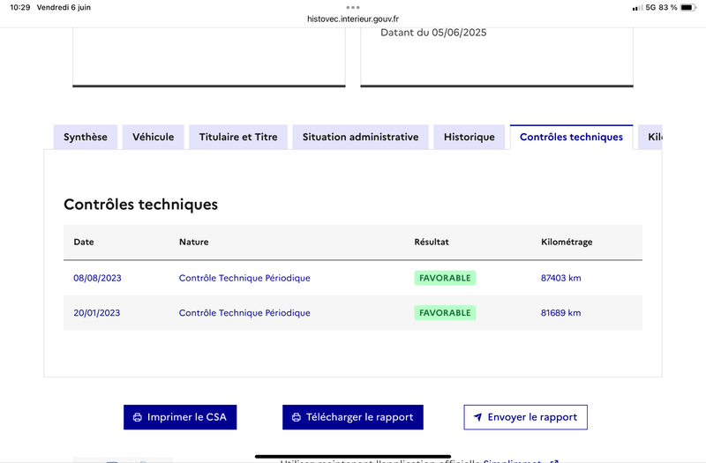Click the printer icon on Imprimer le CSA

[138, 417]
